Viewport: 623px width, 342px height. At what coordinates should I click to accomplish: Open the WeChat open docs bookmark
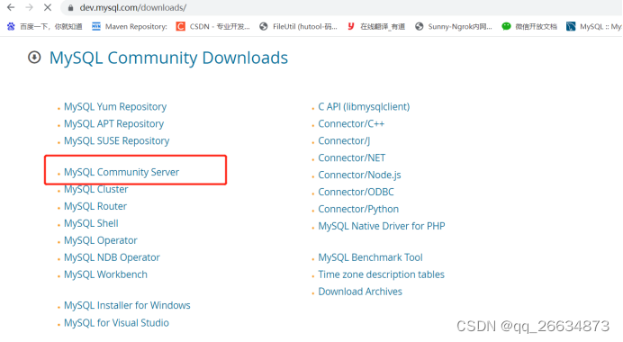coord(529,27)
